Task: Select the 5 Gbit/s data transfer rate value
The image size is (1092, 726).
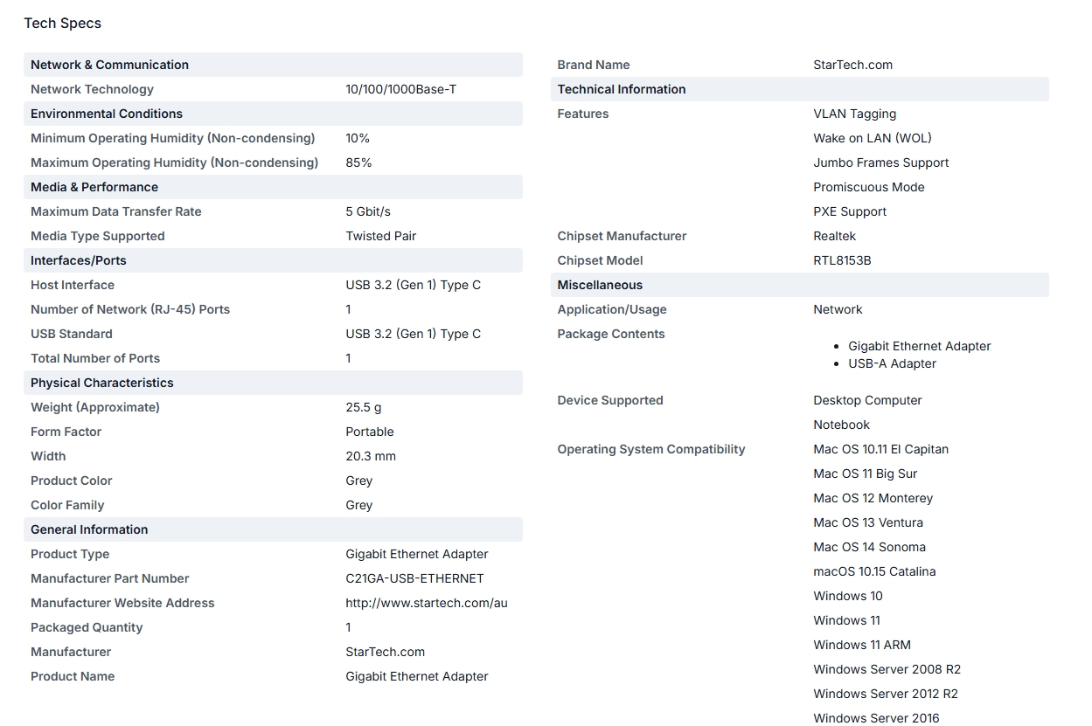Action: 368,211
